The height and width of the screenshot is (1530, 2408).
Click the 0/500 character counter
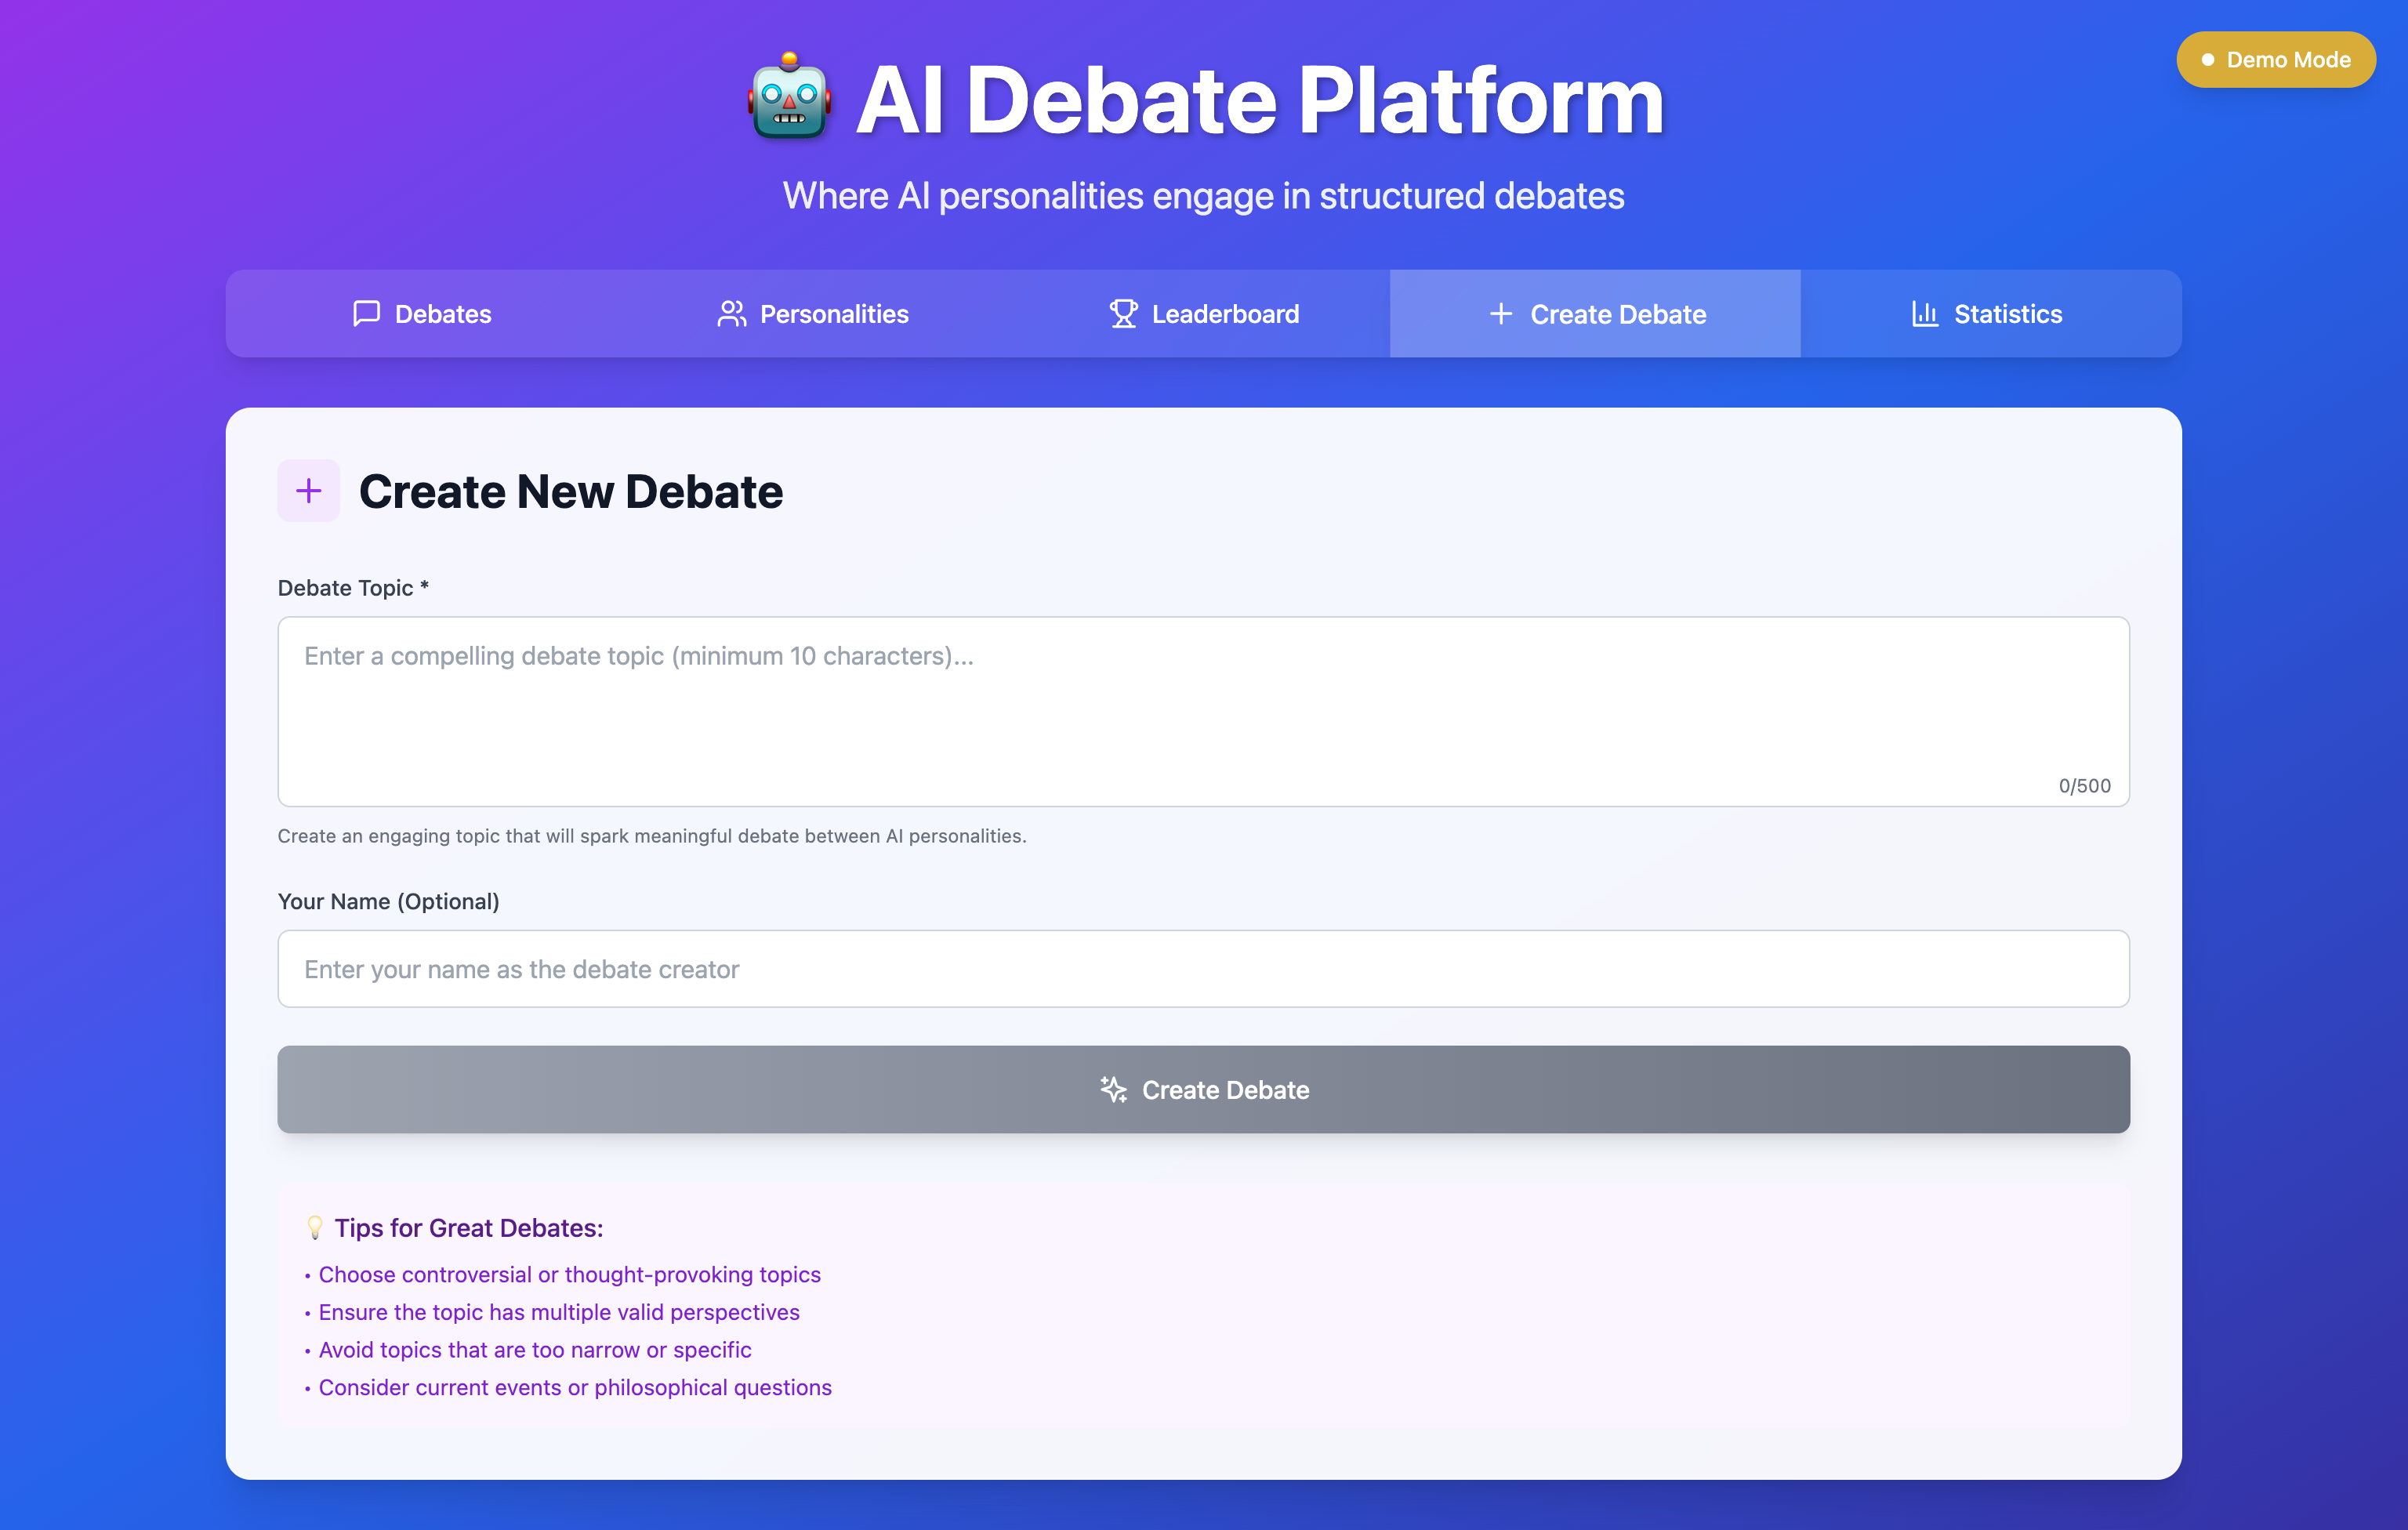click(x=2084, y=786)
